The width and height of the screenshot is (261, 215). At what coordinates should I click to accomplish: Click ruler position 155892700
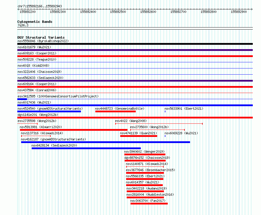178,12
